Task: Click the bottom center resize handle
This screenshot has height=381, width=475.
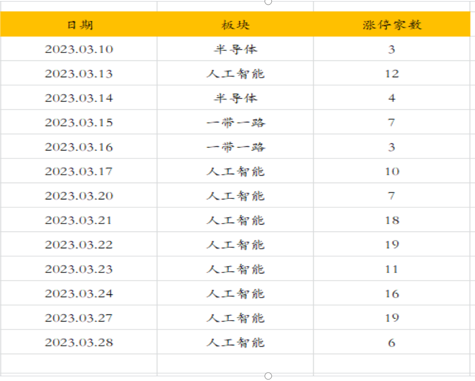Action: 268,376
